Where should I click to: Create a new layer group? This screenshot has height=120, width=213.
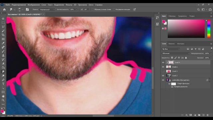pyautogui.click(x=199, y=115)
